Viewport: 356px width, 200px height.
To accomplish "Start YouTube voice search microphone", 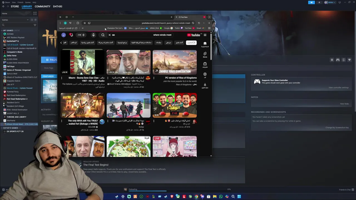I will tap(93, 35).
